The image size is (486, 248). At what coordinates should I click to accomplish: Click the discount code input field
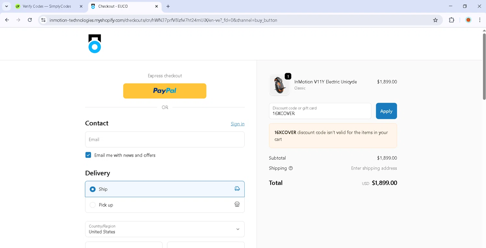point(320,111)
